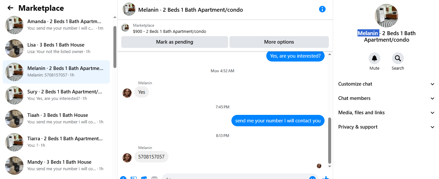Expand the Customize chat section
Screen dimensions: 439x179
pos(386,84)
